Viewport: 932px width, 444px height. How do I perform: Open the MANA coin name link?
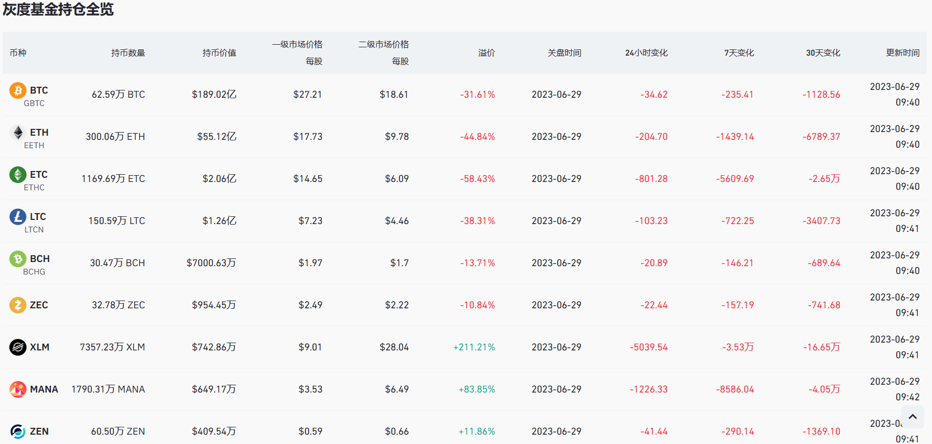[44, 389]
